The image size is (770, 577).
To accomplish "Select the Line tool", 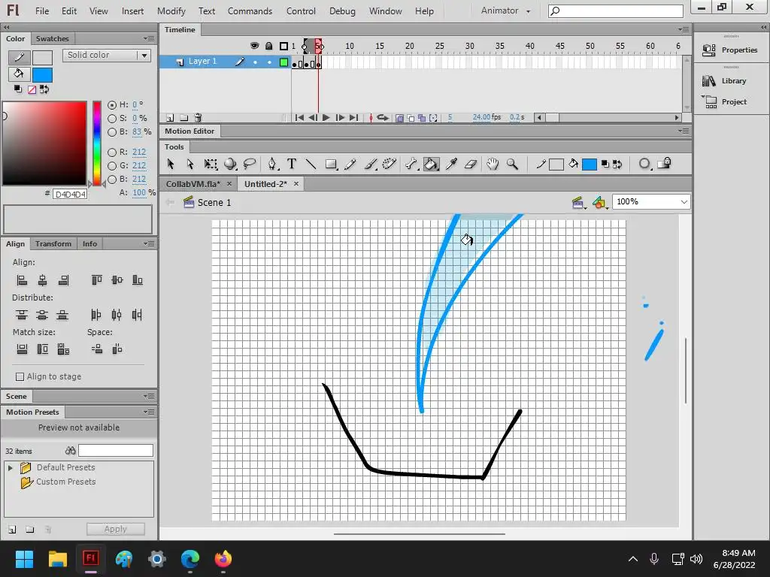I will click(311, 164).
